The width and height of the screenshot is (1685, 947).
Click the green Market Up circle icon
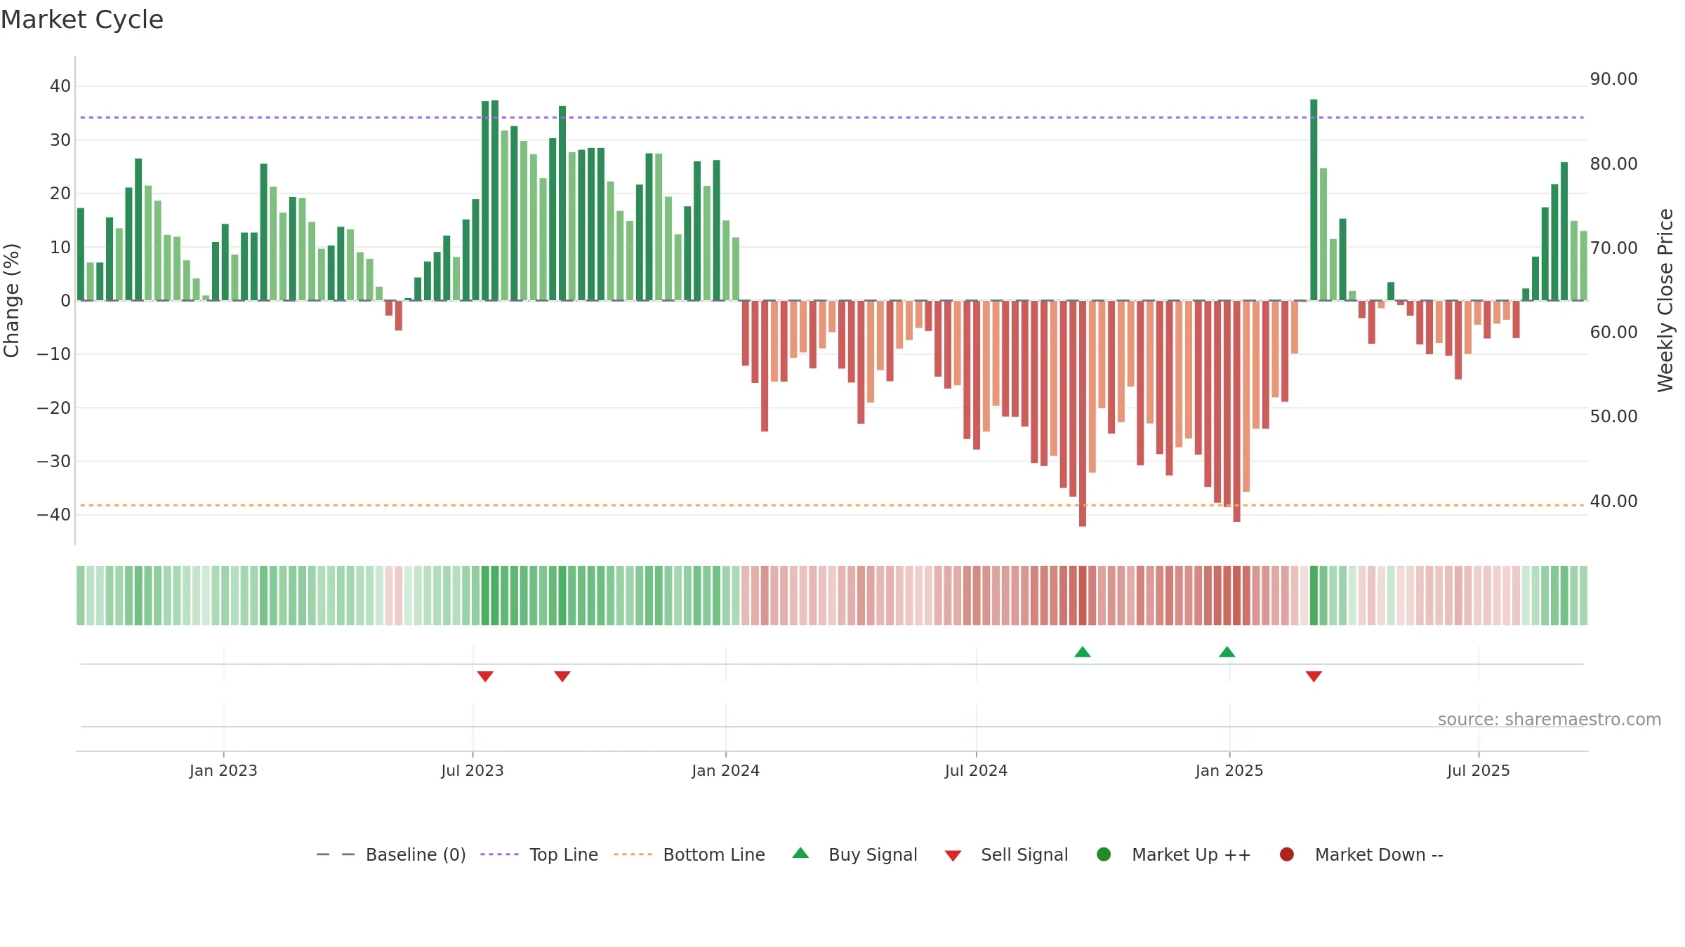point(1104,854)
